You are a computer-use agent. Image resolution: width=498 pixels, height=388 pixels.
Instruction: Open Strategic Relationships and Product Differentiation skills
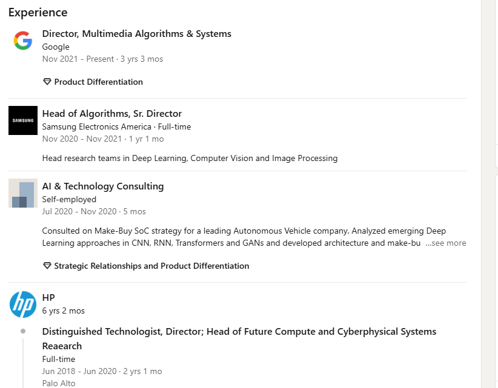pos(151,266)
